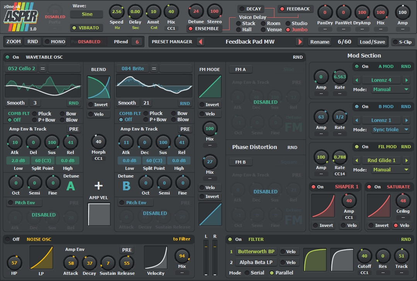
Task: Click the green filter 1 response curve
Action: click(x=315, y=260)
